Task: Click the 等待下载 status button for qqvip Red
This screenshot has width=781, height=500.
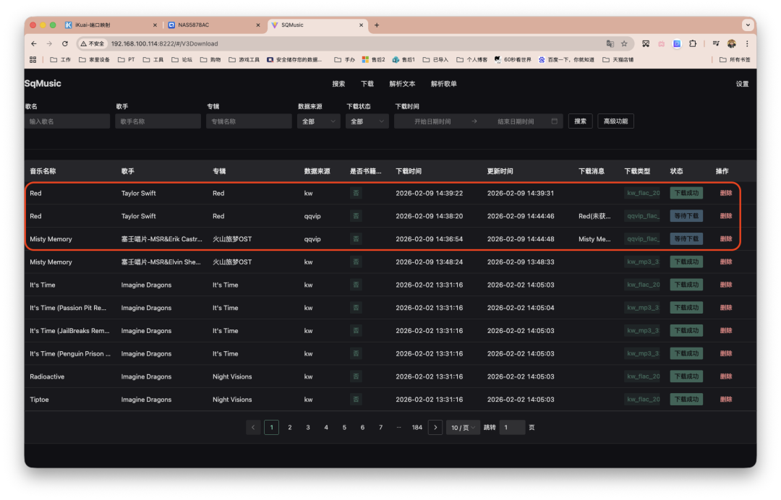Action: pyautogui.click(x=686, y=215)
